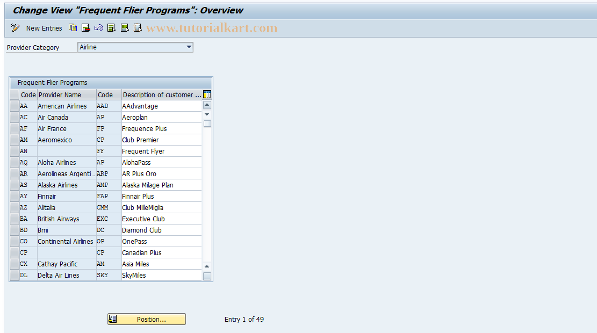This screenshot has width=597, height=333.
Task: Open the table column configuration icon
Action: (207, 95)
